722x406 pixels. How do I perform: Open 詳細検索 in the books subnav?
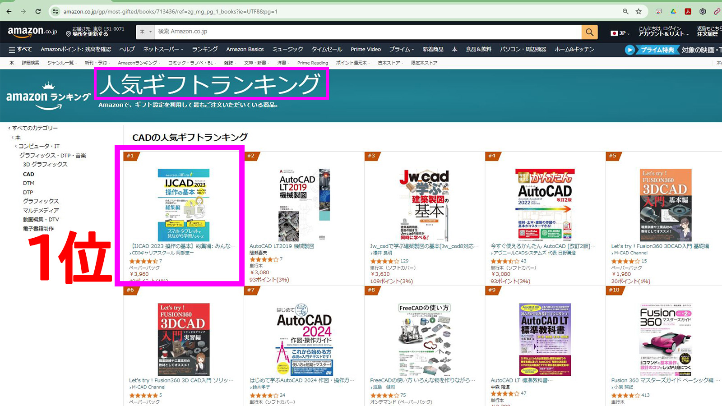(x=31, y=63)
